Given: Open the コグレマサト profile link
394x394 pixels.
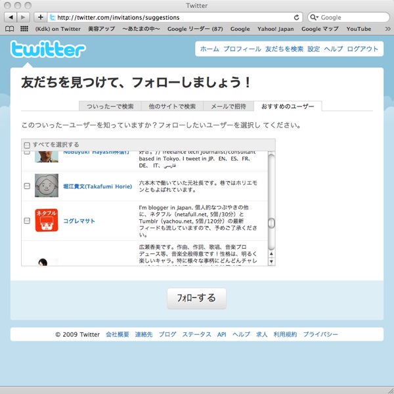Looking at the screenshot, I should tap(79, 221).
